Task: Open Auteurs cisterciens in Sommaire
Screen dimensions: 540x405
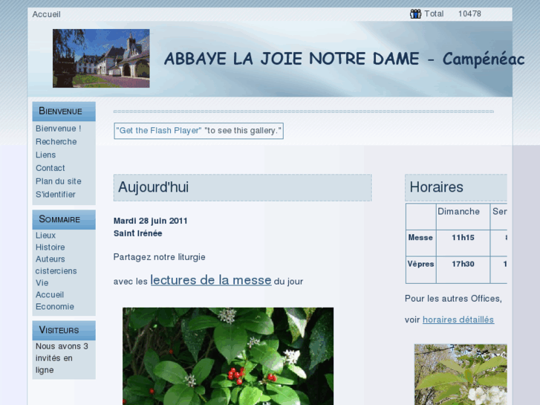Action: tap(56, 265)
